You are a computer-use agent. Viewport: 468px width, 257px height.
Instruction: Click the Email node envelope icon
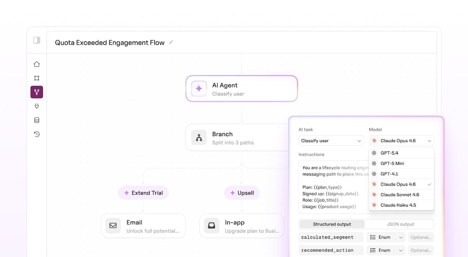(113, 225)
